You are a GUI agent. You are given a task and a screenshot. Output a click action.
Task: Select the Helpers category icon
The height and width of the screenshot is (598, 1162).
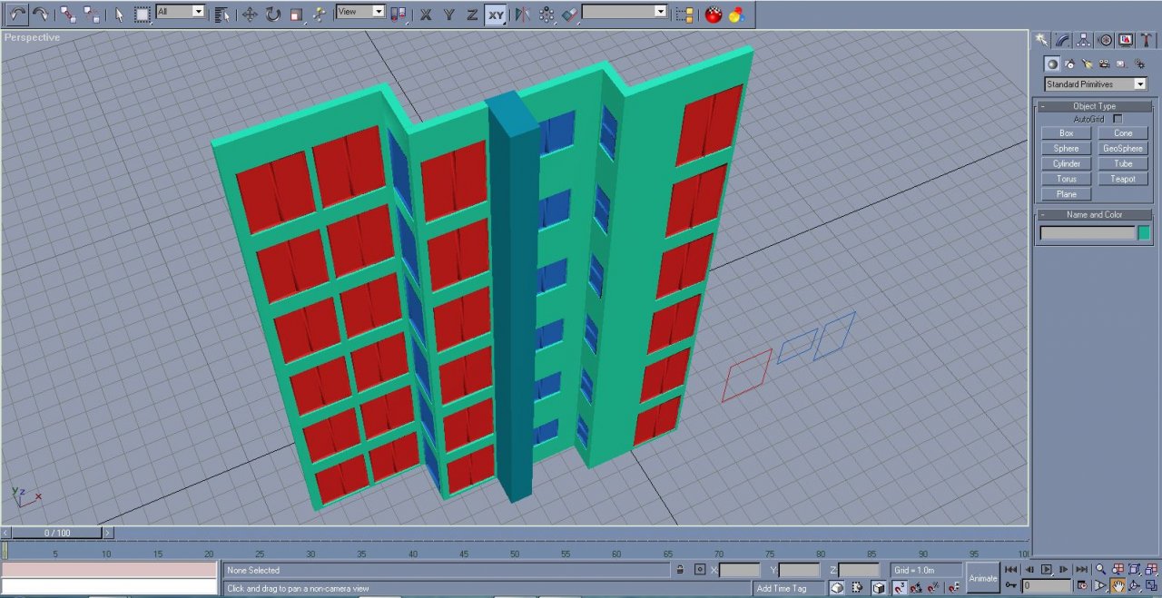1121,64
